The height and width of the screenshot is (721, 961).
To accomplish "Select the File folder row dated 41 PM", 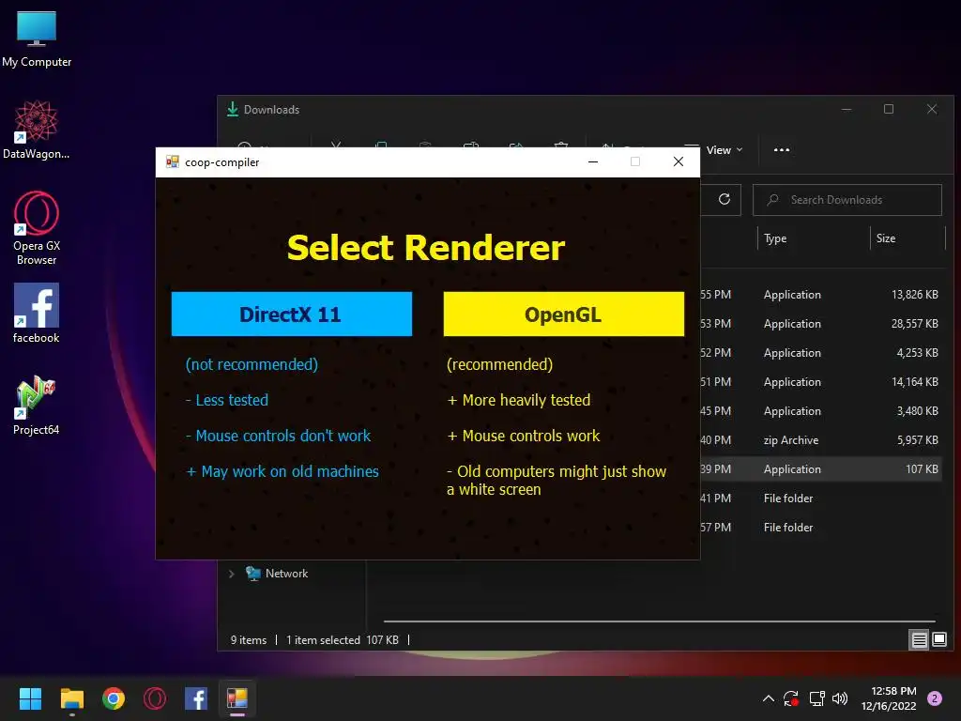I will point(821,499).
